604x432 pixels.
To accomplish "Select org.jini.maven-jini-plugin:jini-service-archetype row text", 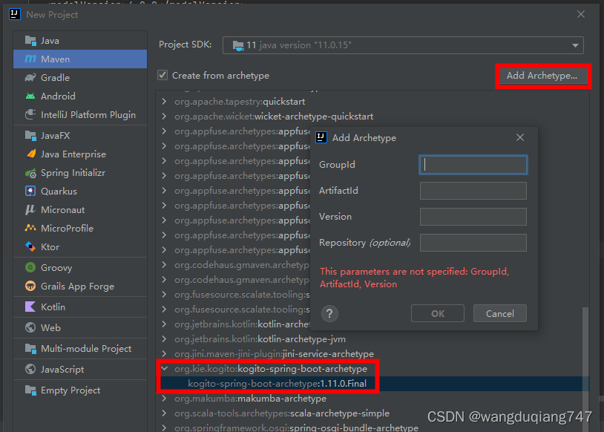I will coord(274,354).
